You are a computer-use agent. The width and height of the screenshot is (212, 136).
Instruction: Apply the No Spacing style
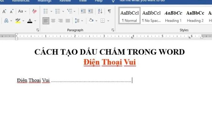(151, 16)
